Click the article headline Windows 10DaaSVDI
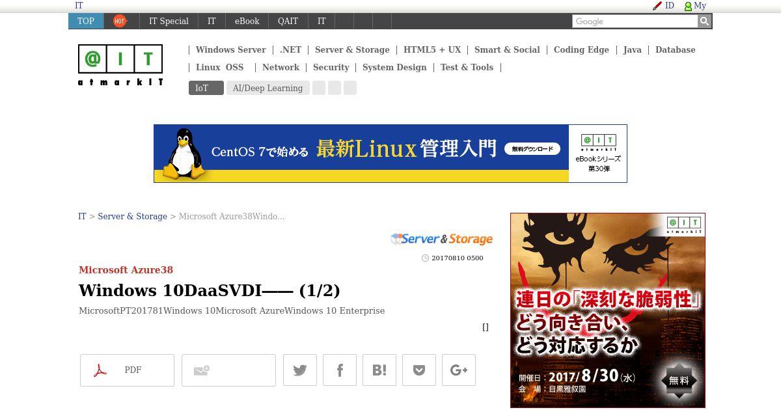Screen dimensions: 781x410 coord(210,290)
